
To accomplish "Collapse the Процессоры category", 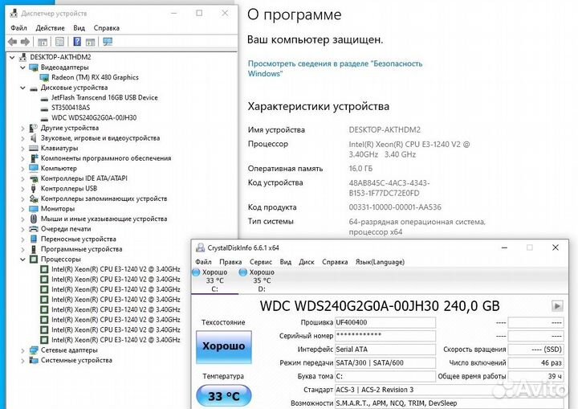I will pyautogui.click(x=22, y=260).
